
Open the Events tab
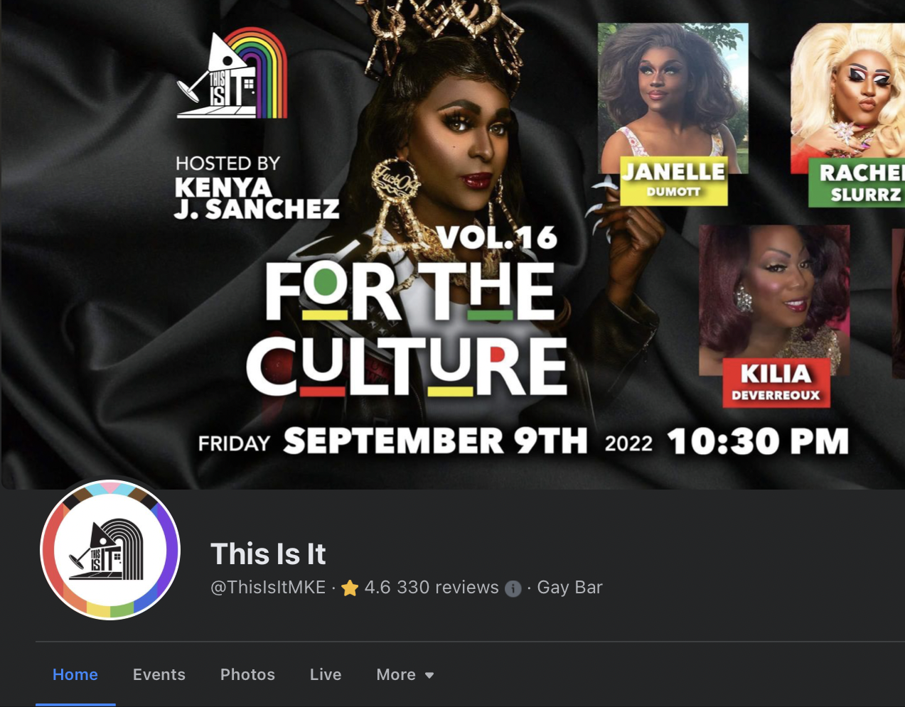159,674
